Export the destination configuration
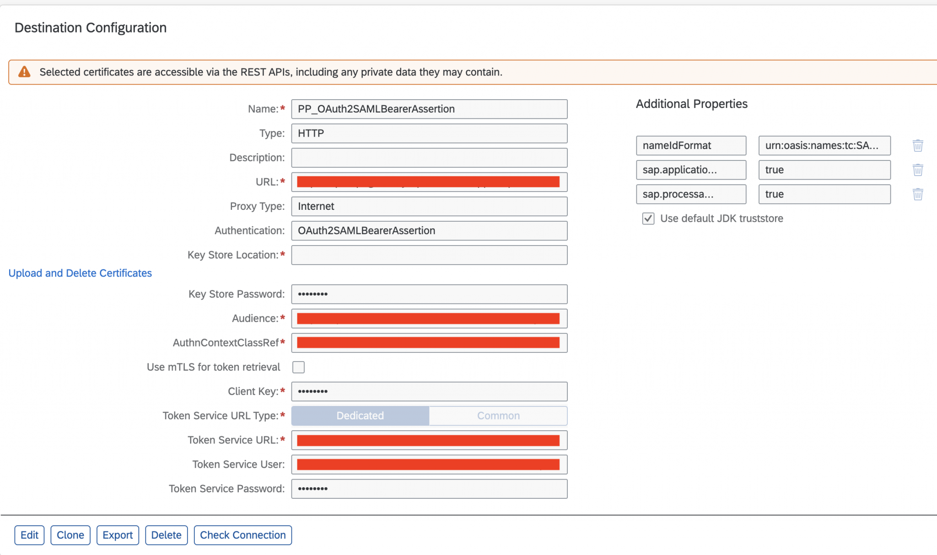The width and height of the screenshot is (937, 555). point(118,535)
